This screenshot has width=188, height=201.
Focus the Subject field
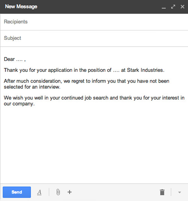[x=94, y=38]
